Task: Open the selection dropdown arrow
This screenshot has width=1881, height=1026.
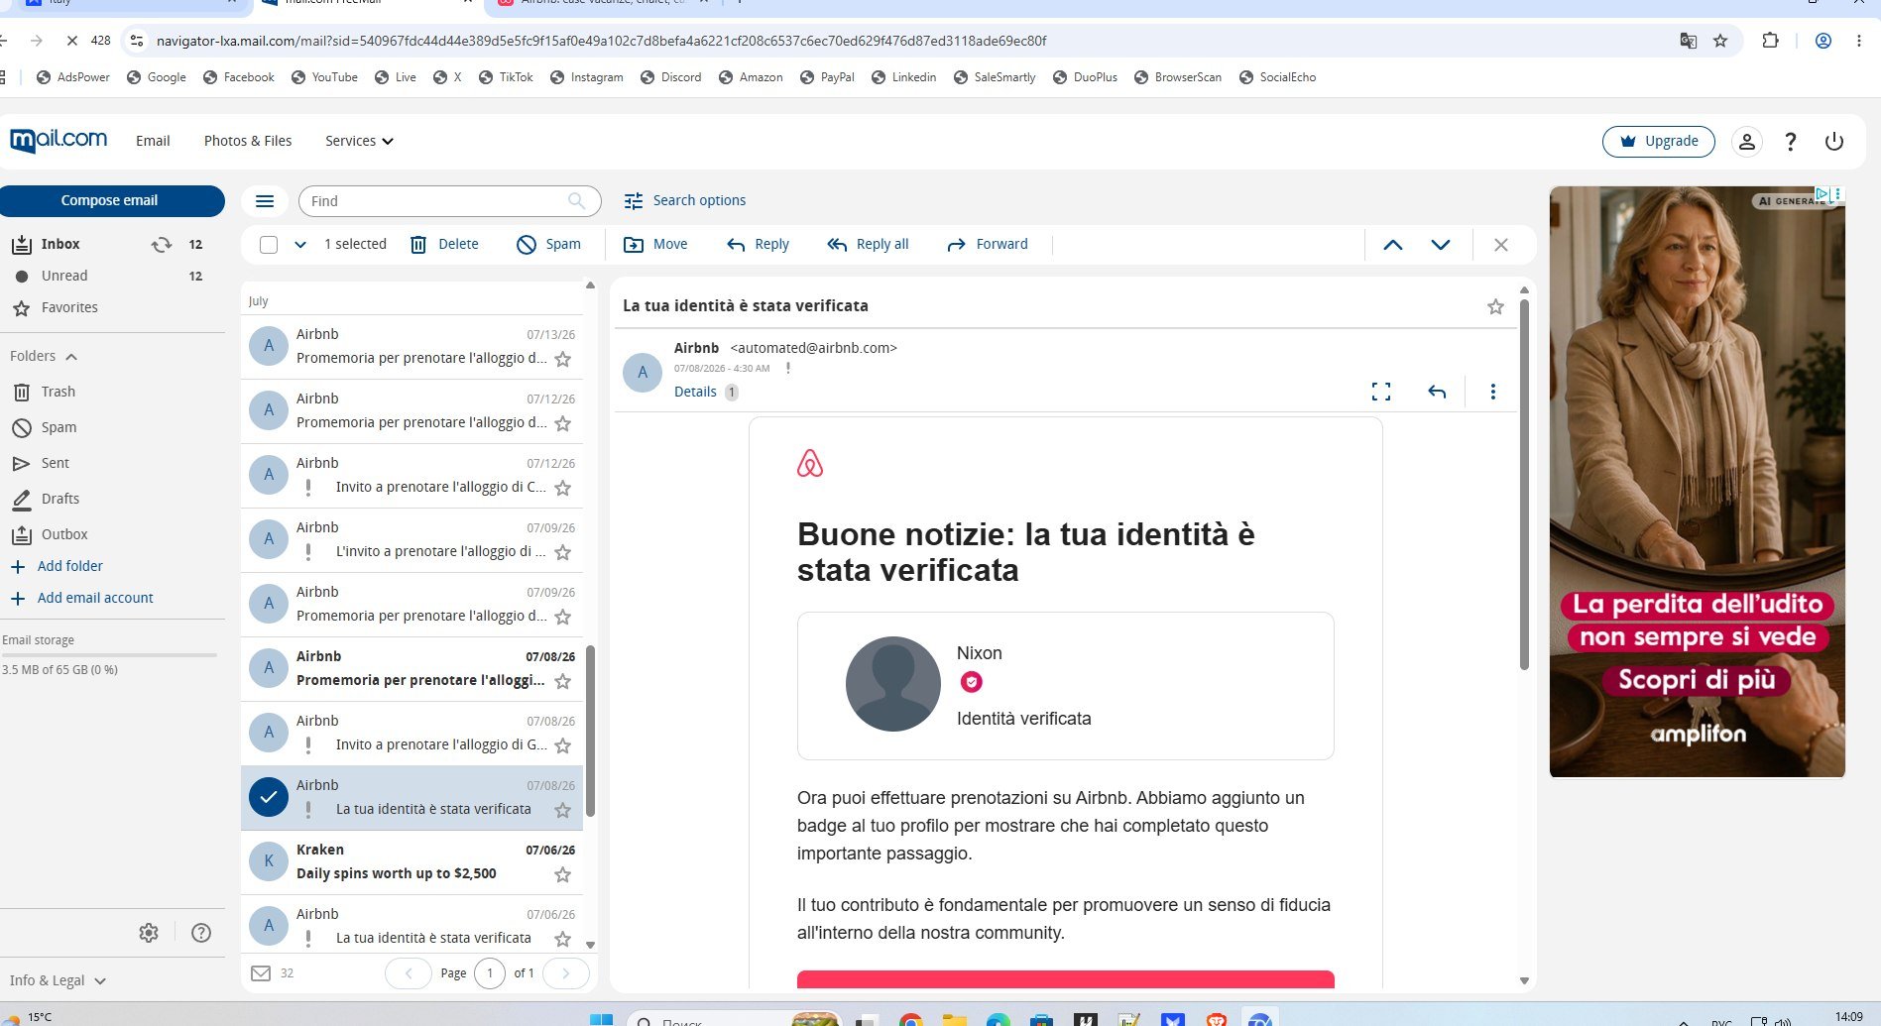Action: [x=300, y=245]
